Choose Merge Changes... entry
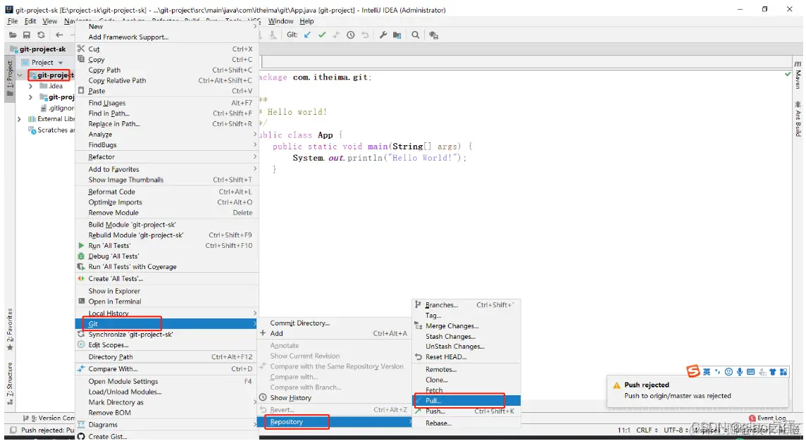The image size is (806, 441). click(x=466, y=326)
